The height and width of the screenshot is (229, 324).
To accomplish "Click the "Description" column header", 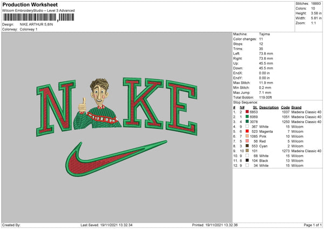I will tap(269, 107).
